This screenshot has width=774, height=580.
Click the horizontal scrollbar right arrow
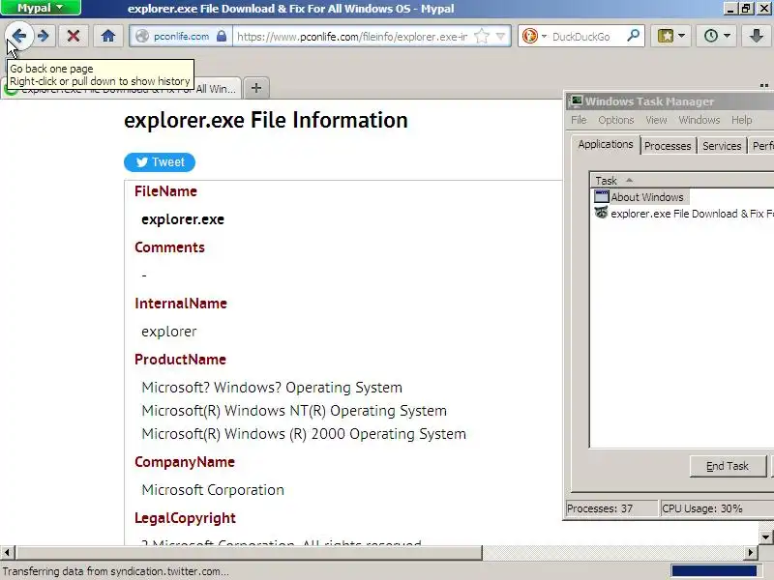751,552
